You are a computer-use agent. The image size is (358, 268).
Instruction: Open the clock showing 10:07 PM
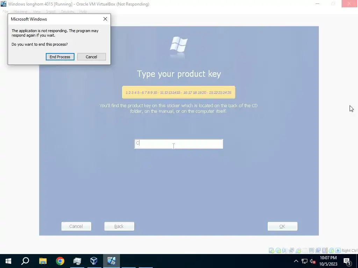tap(328, 261)
